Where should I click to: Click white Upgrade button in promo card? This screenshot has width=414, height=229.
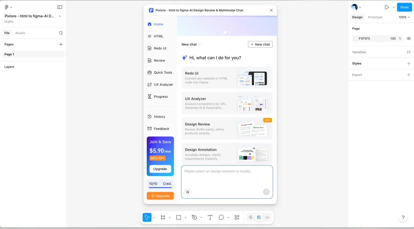160,169
